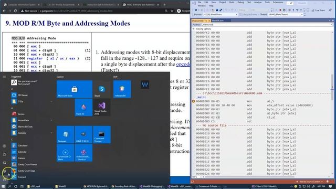Screen dimensions: 336x189
Task: Open Settings gear in Start menu
Action: click(x=4, y=171)
